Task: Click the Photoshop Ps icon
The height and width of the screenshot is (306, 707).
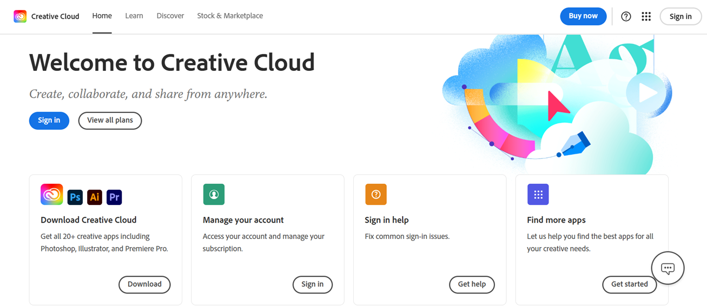Action: coord(75,197)
